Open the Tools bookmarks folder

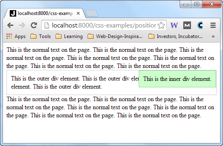(x=41, y=36)
